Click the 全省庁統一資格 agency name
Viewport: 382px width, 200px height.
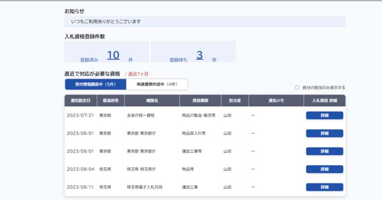coord(141,116)
